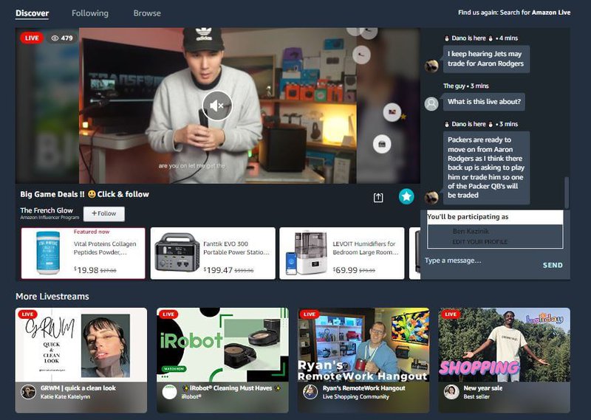Viewport: 591px width, 420px height.
Task: Open Vital Proteins Collagen Peptides product card
Action: point(83,253)
